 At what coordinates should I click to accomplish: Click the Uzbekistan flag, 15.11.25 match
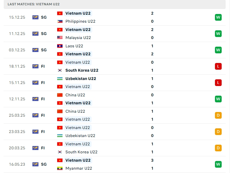tap(60, 79)
